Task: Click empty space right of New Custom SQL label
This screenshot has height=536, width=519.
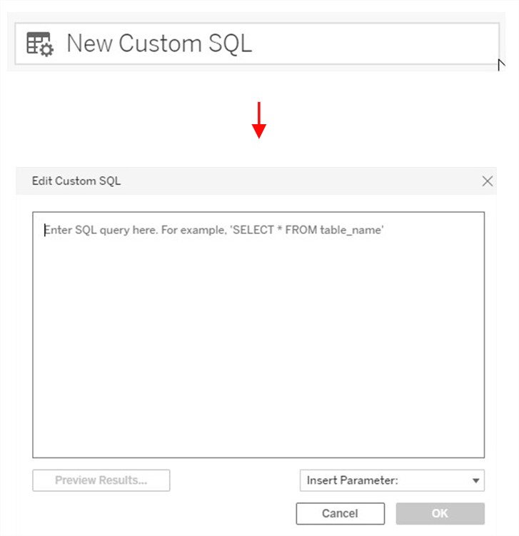Action: 371,44
